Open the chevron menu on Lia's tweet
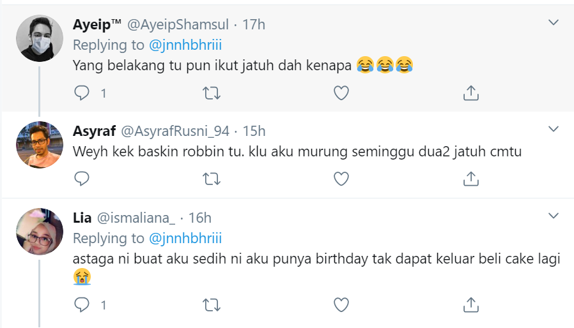The height and width of the screenshot is (328, 574). click(554, 216)
